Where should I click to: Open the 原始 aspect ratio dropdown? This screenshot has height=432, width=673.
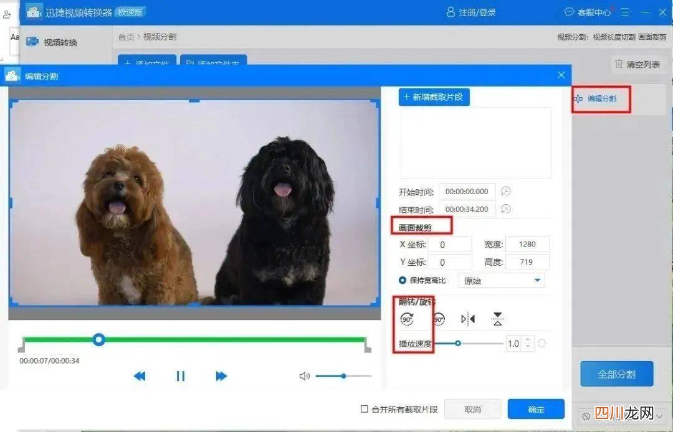pyautogui.click(x=502, y=281)
